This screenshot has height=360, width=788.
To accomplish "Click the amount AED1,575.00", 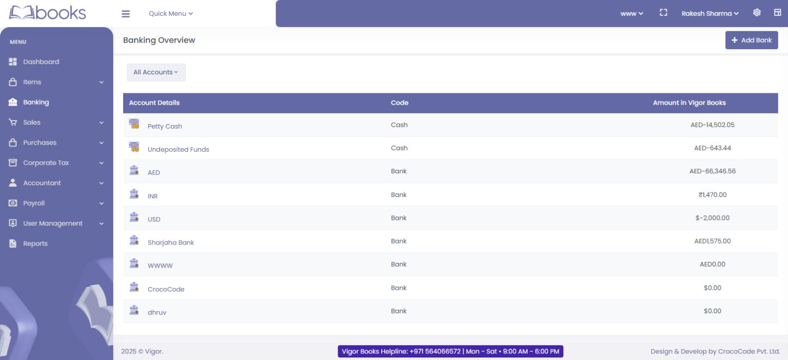I will 713,241.
